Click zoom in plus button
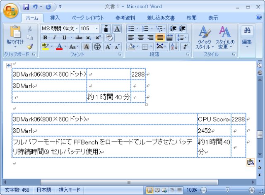Screen dimensions: 265x195 [x=252, y=190]
